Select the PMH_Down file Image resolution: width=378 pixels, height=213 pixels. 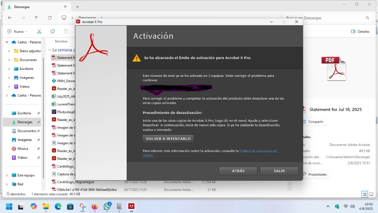click(63, 81)
